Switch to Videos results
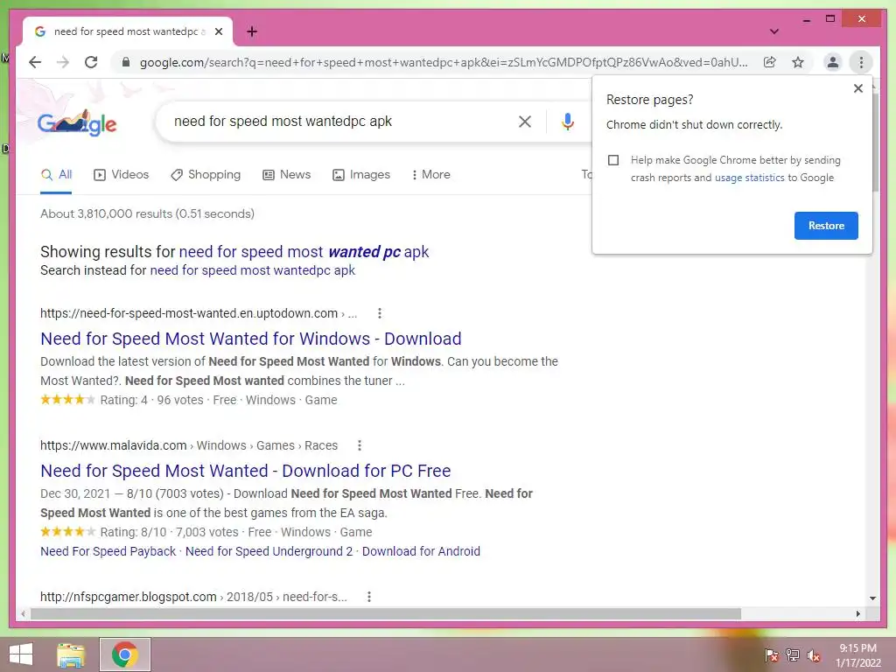The height and width of the screenshot is (672, 896). click(x=121, y=175)
